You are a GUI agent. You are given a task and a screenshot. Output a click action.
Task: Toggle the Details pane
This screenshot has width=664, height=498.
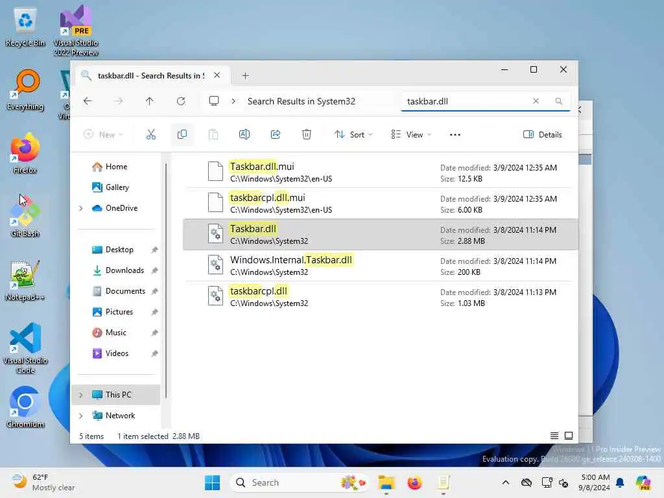pyautogui.click(x=543, y=135)
